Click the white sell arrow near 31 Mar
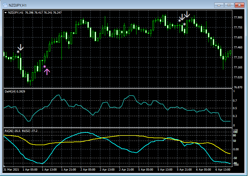248x176 pixels. click(x=20, y=47)
